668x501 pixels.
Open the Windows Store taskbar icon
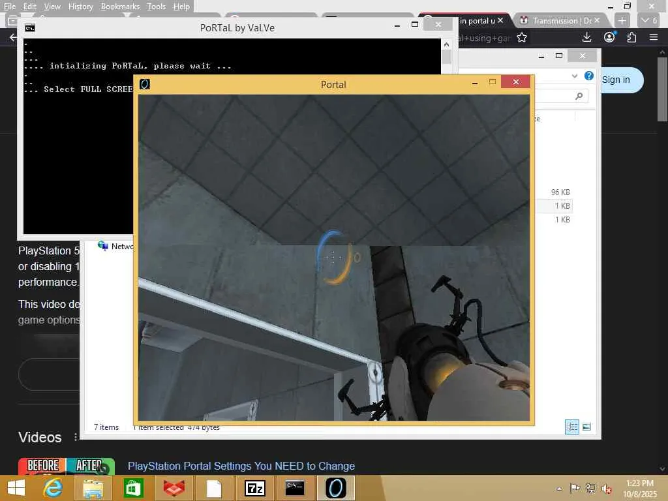coord(133,488)
